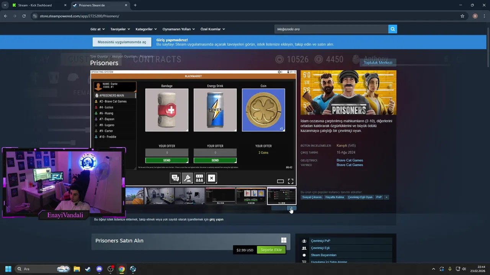Select the basketball court thumbnail
The height and width of the screenshot is (275, 490).
pos(134,196)
